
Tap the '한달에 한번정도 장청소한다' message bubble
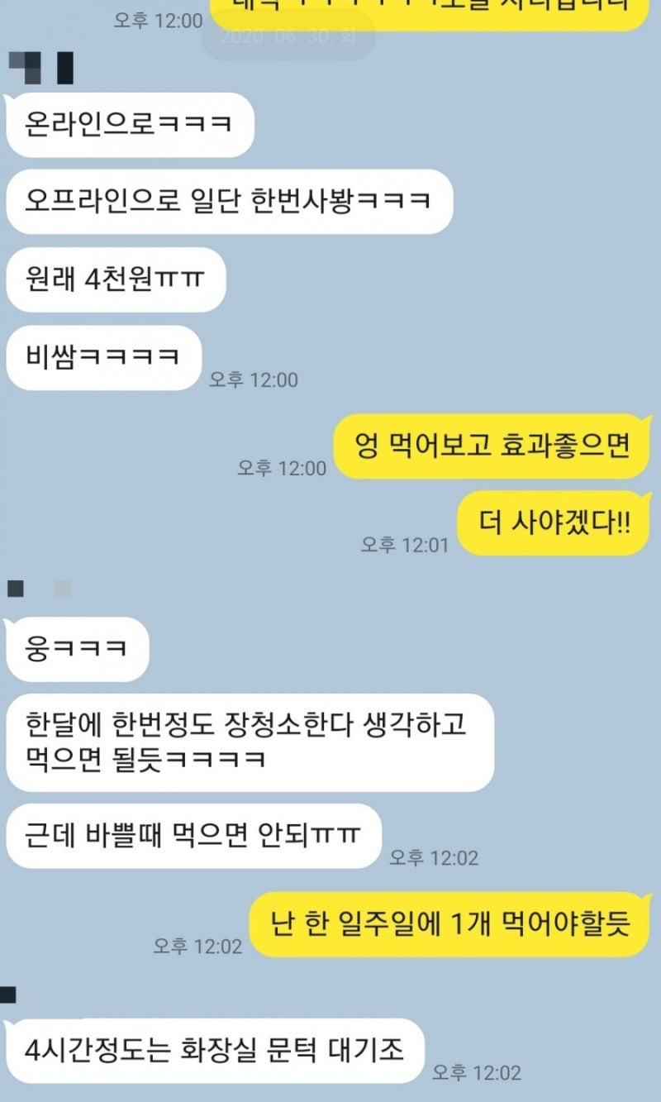click(x=250, y=742)
